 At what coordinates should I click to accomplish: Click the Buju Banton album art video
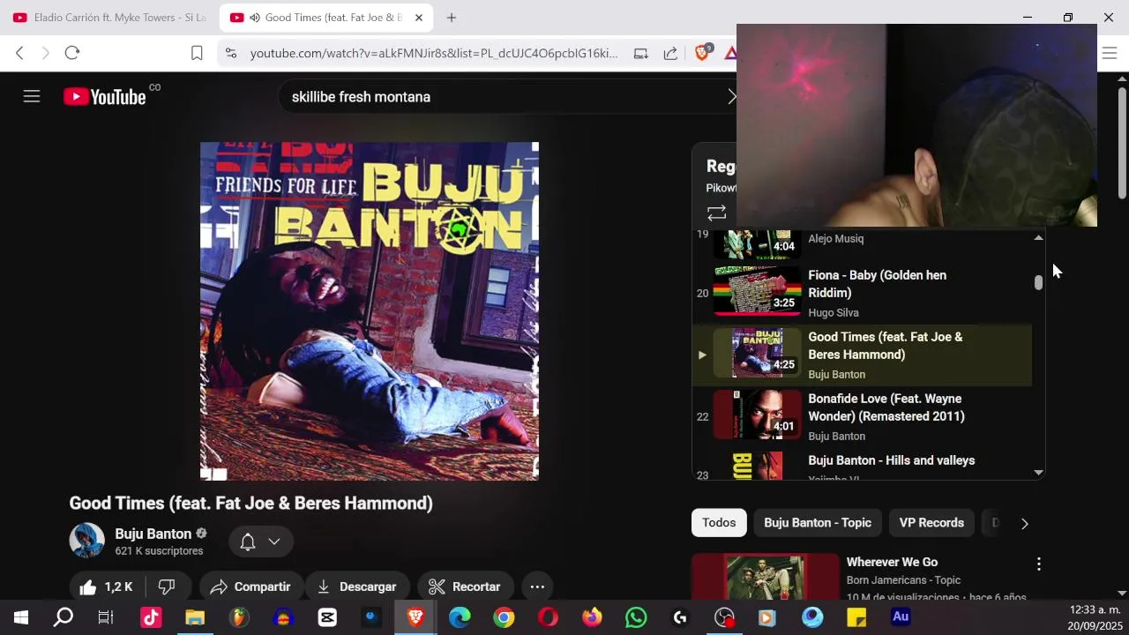[370, 311]
